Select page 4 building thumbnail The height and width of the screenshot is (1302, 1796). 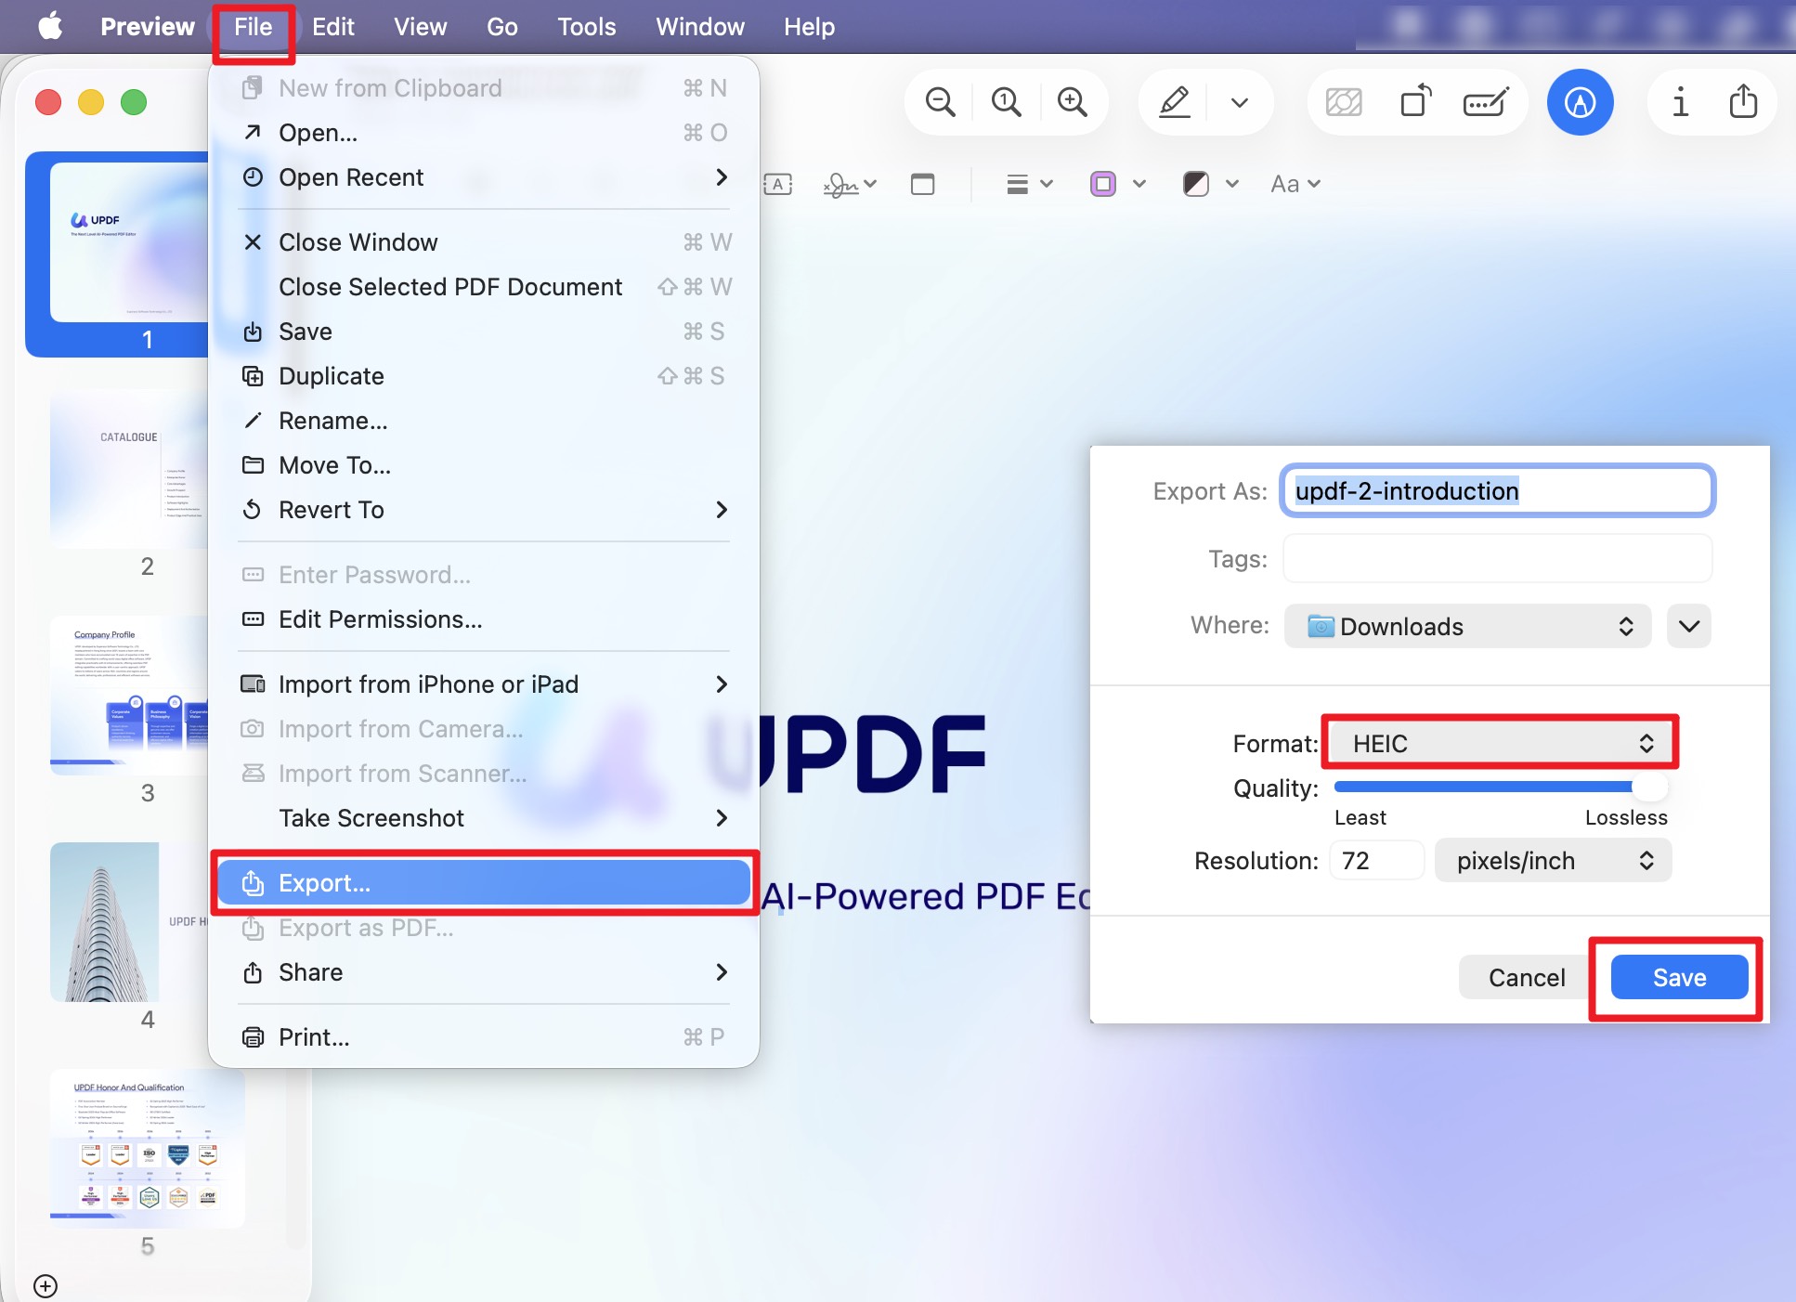point(129,922)
